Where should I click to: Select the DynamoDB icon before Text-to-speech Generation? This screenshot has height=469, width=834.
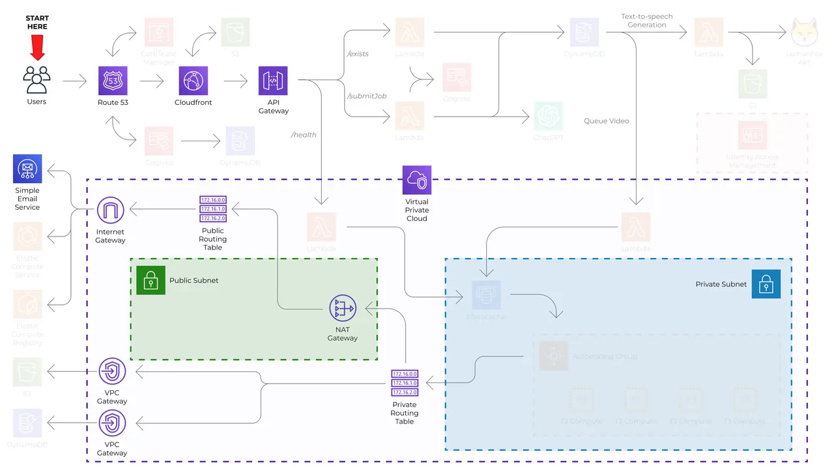[x=584, y=32]
